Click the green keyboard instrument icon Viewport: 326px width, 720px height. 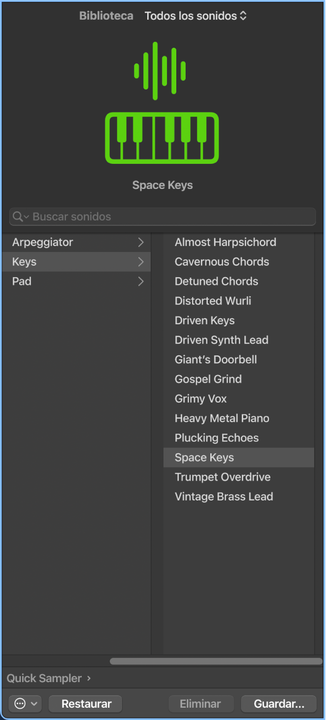[162, 138]
